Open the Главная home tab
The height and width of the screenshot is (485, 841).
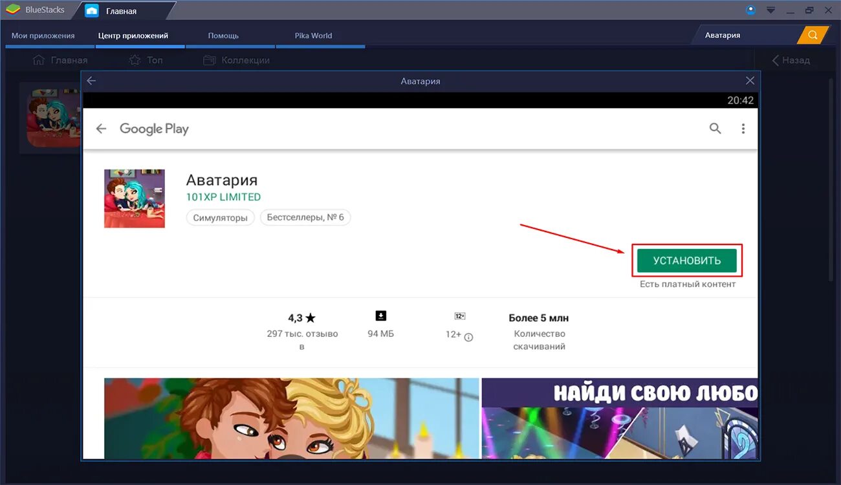point(121,10)
